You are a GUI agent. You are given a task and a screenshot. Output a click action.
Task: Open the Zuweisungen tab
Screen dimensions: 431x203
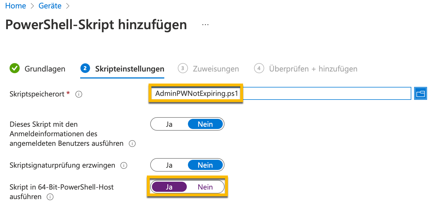[216, 69]
